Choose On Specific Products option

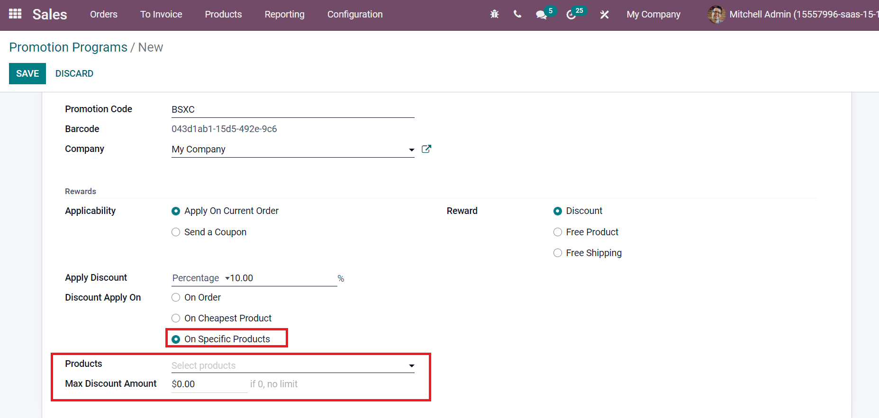176,339
